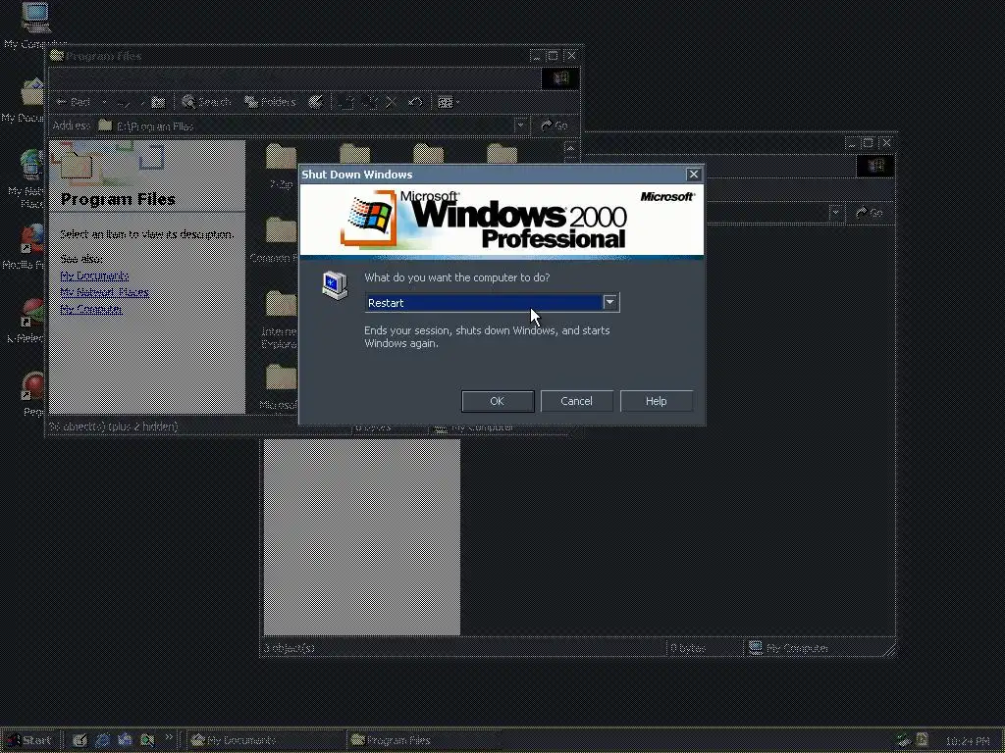Switch to Program Files taskbar button
Image resolution: width=1005 pixels, height=753 pixels.
pyautogui.click(x=426, y=740)
